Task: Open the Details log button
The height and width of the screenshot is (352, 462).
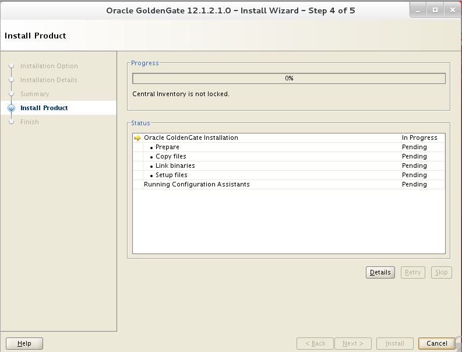Action: [380, 272]
